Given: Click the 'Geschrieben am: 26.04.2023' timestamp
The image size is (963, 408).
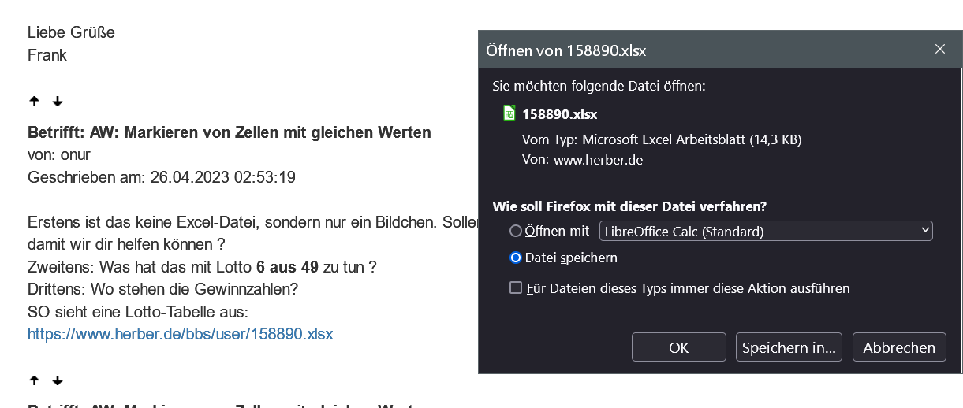Looking at the screenshot, I should point(161,177).
